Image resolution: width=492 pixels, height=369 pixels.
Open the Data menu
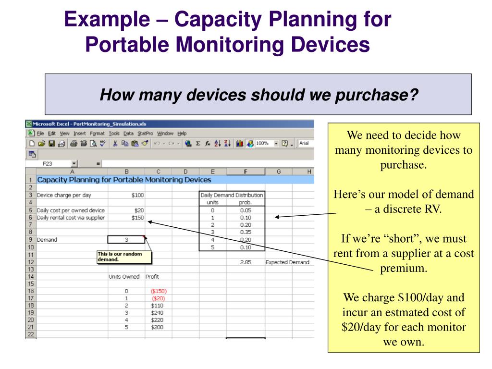128,134
